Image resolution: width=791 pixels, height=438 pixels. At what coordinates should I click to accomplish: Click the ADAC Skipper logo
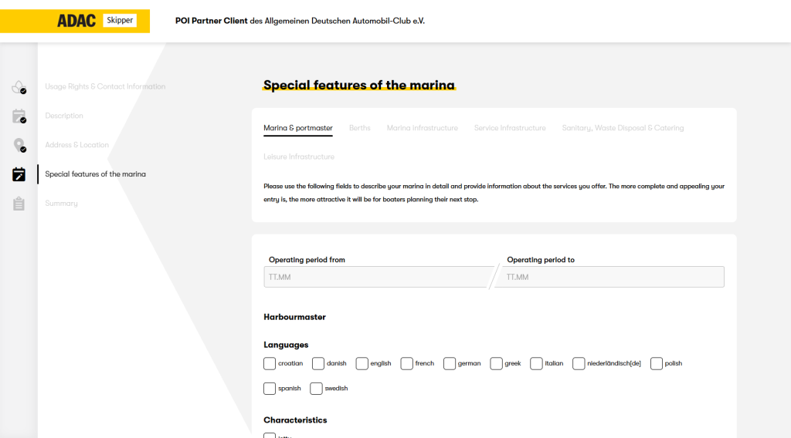pos(97,21)
